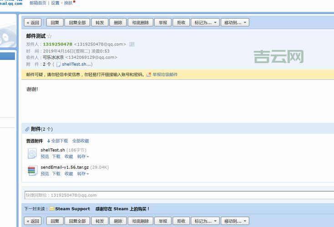Click top 回复全部 reply-all button

click(x=77, y=23)
